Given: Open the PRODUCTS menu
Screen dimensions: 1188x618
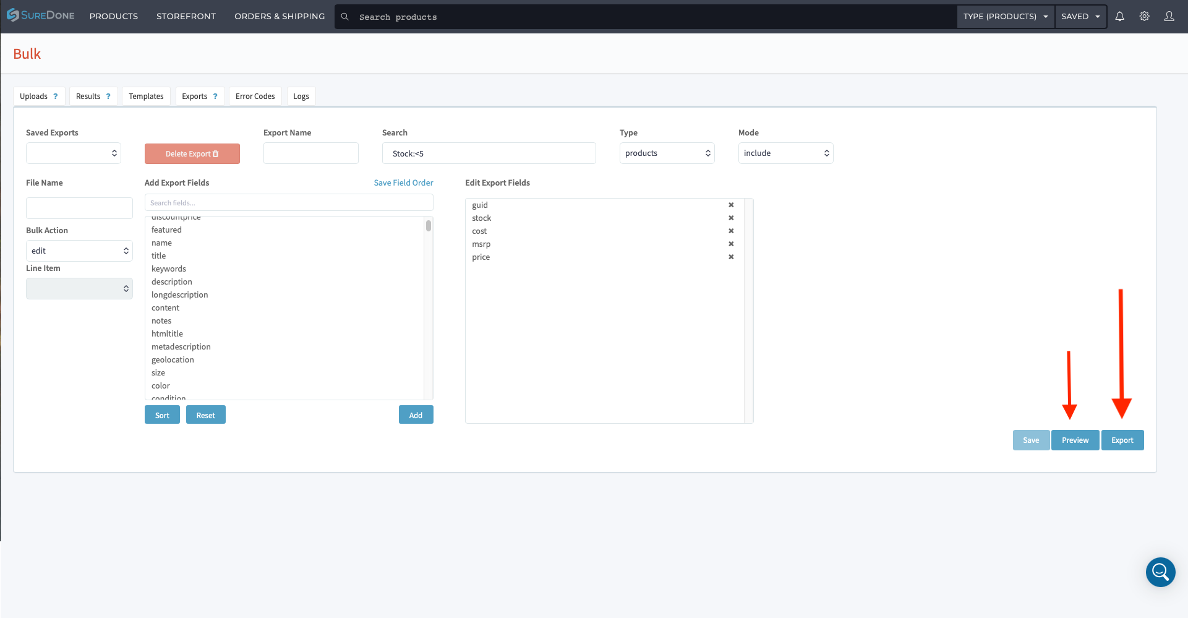Looking at the screenshot, I should [x=114, y=17].
